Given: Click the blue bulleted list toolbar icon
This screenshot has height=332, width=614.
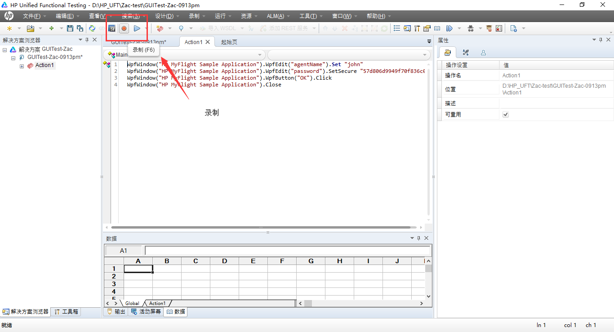Looking at the screenshot, I should coord(397,28).
